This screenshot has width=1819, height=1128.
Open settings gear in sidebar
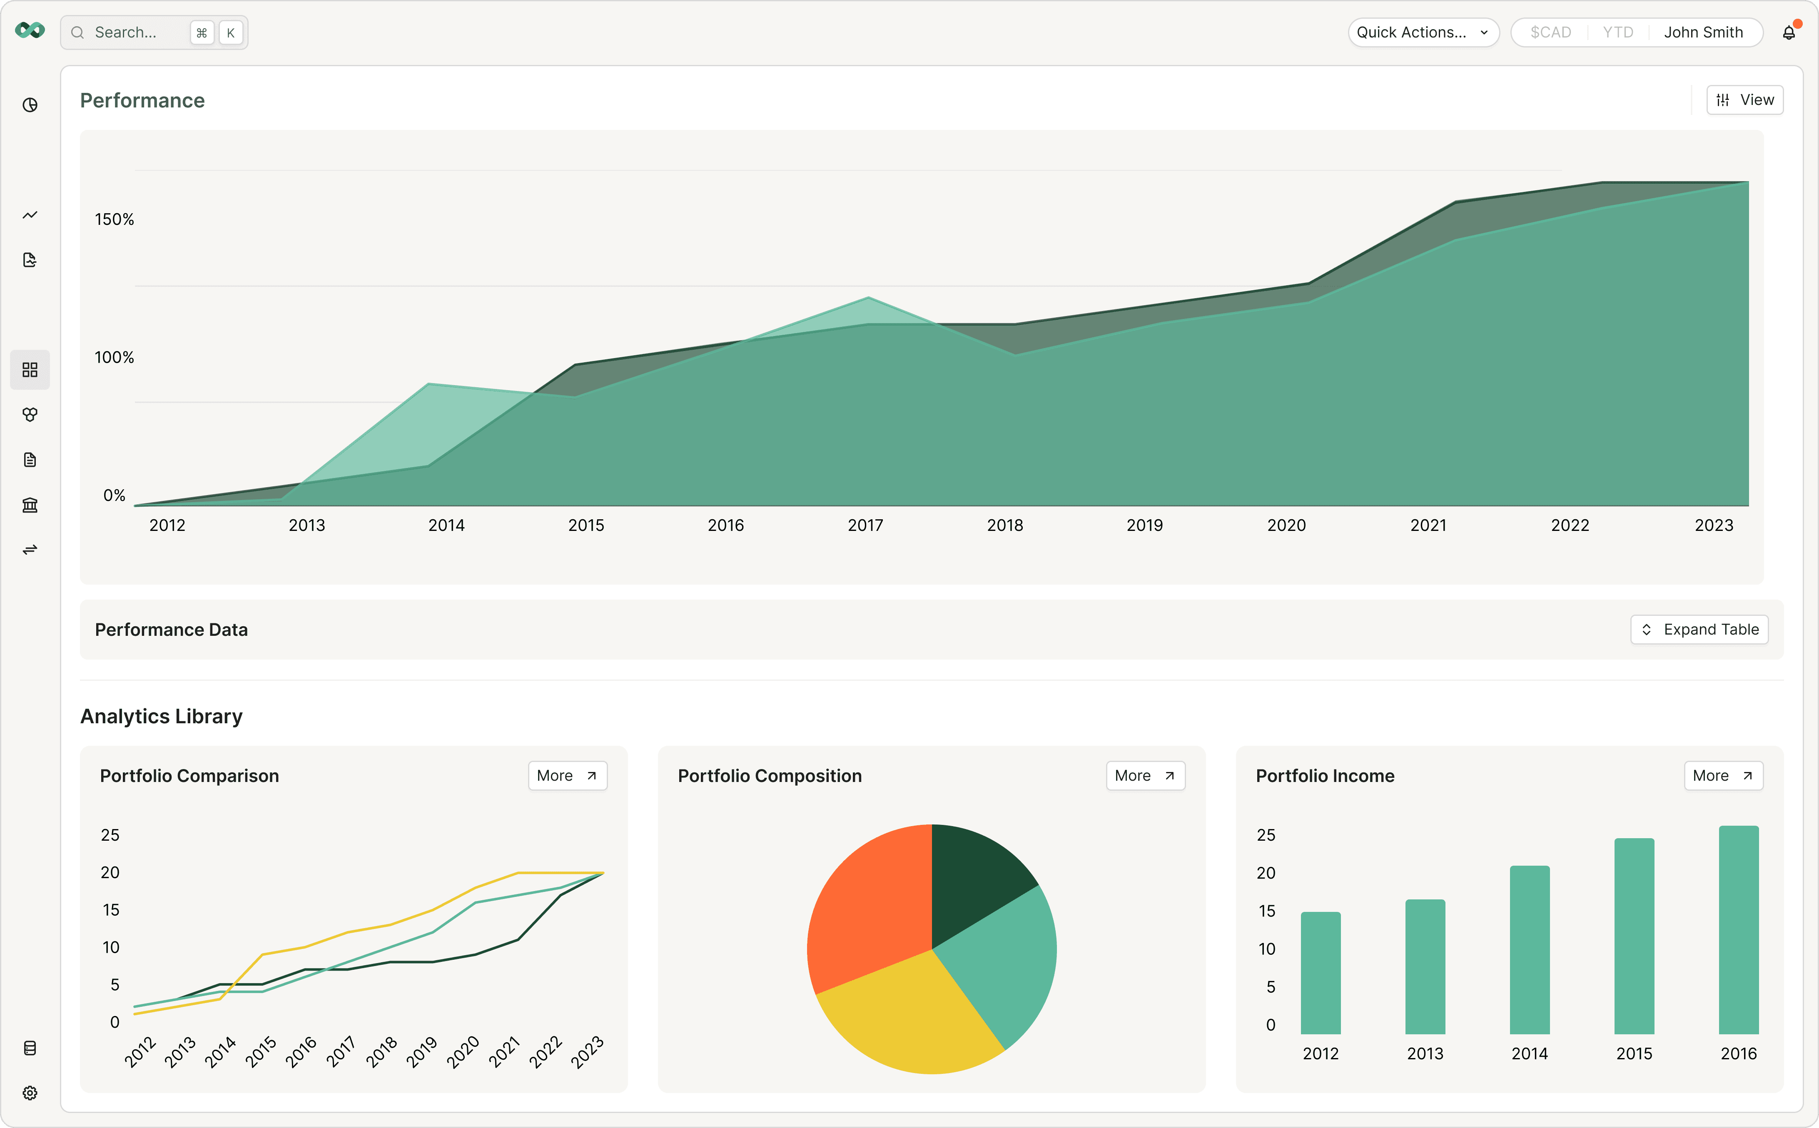30,1093
